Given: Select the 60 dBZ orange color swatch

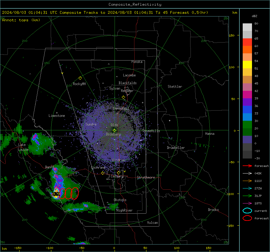Looking at the screenshot, I should 247,50.
